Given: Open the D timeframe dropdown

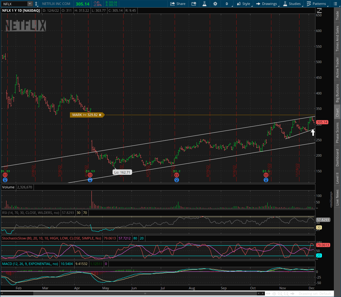Looking at the screenshot, I should 227,4.
